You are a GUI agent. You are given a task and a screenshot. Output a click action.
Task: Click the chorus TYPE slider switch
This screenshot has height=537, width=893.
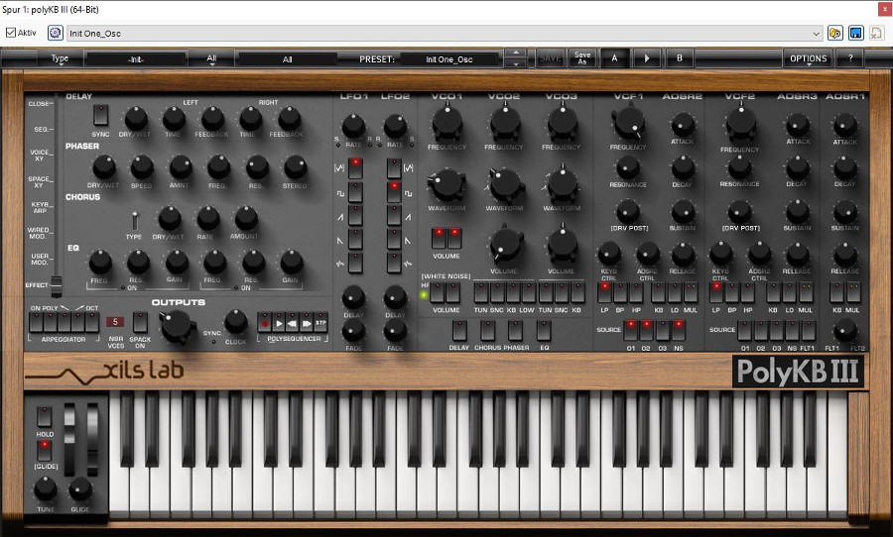[135, 221]
